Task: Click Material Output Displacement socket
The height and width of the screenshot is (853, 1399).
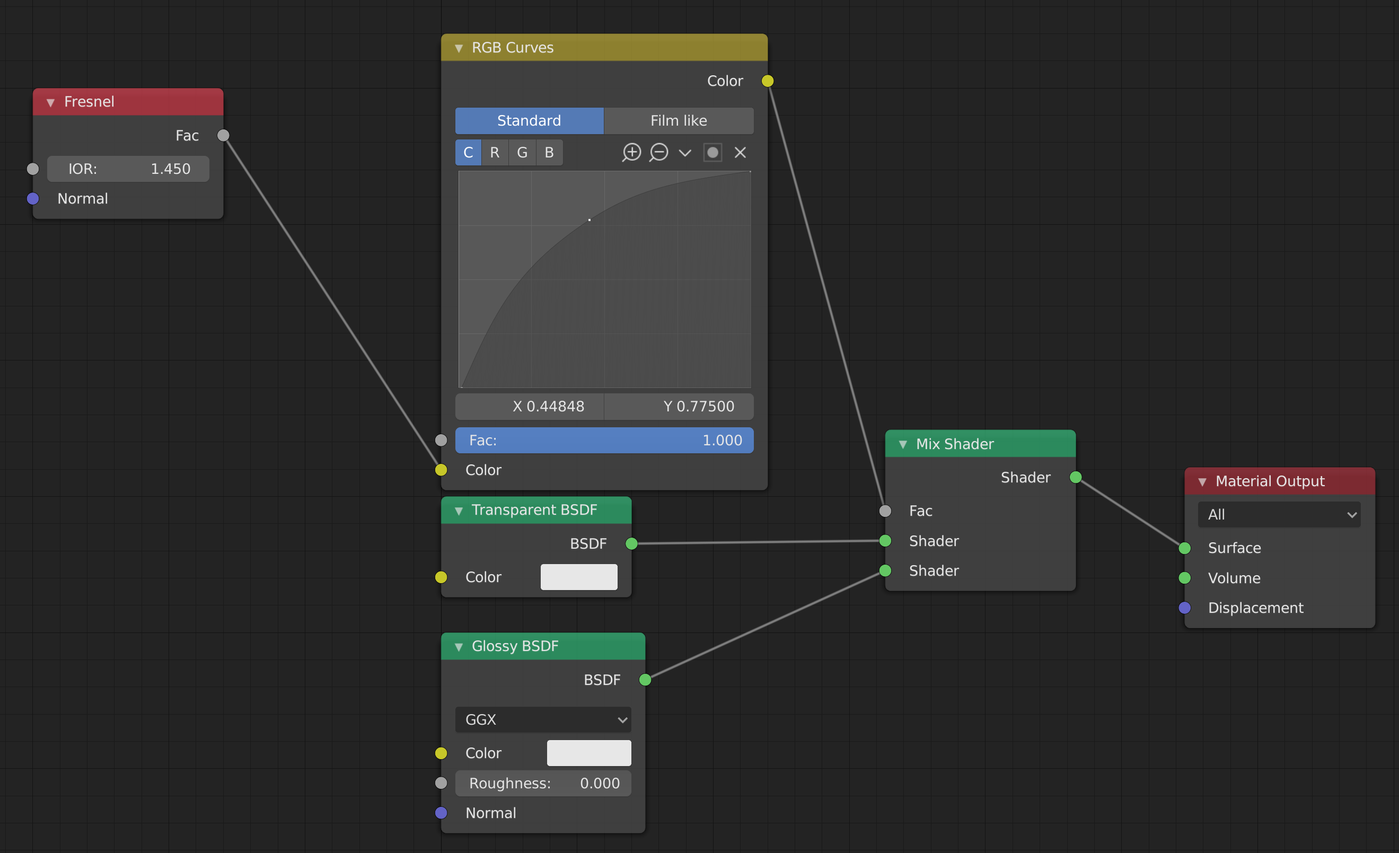Action: pyautogui.click(x=1185, y=608)
